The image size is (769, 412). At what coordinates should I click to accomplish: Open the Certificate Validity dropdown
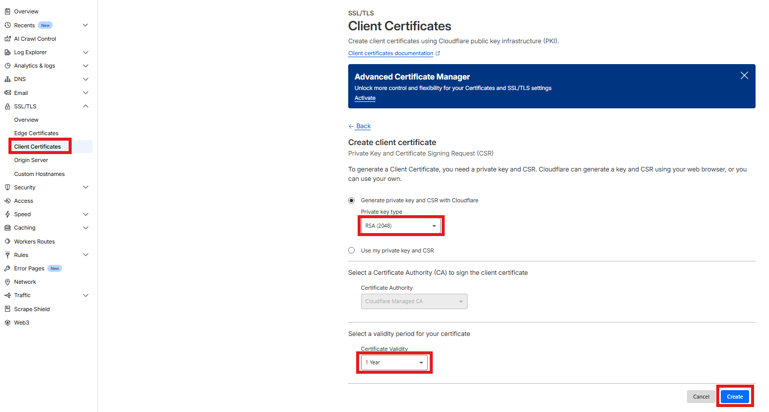(394, 362)
